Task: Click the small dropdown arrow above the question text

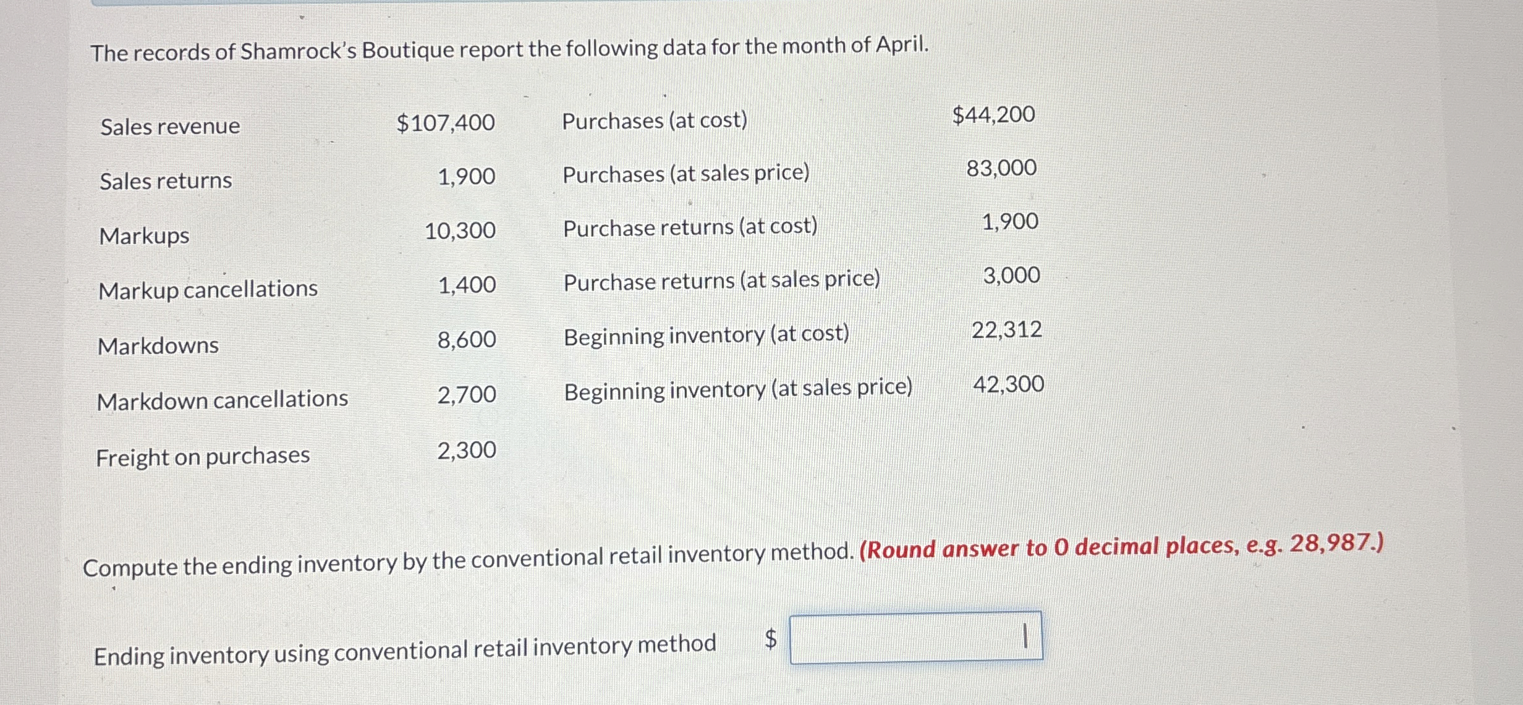Action: tap(301, 17)
